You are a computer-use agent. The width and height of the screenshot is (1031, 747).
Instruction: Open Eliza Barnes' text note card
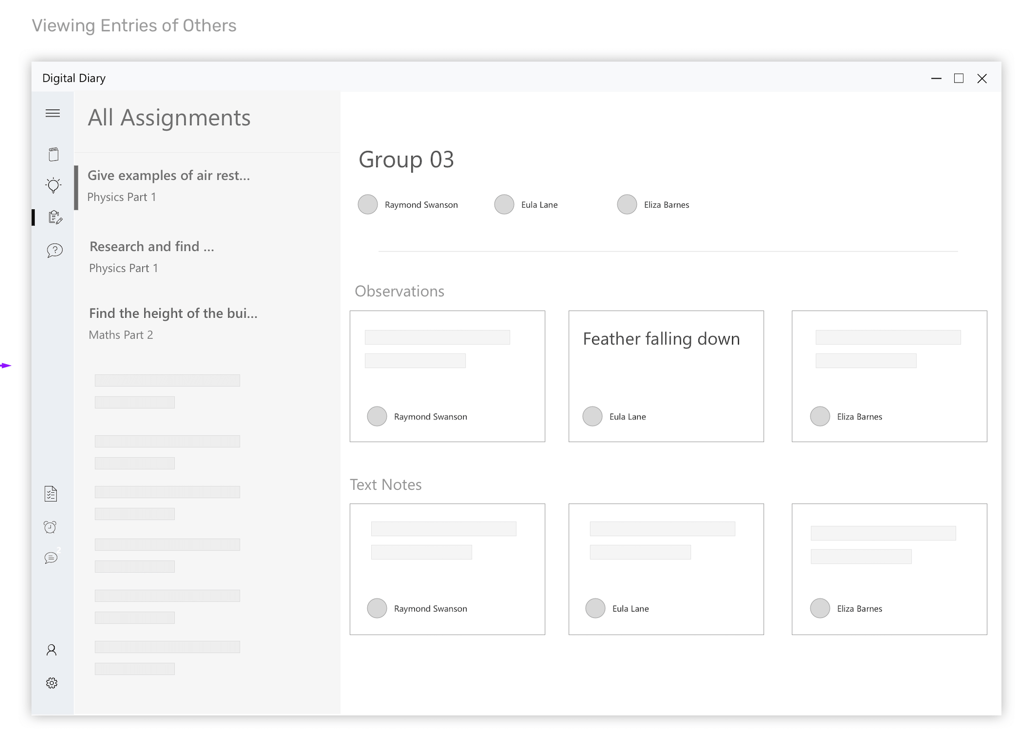(x=889, y=569)
